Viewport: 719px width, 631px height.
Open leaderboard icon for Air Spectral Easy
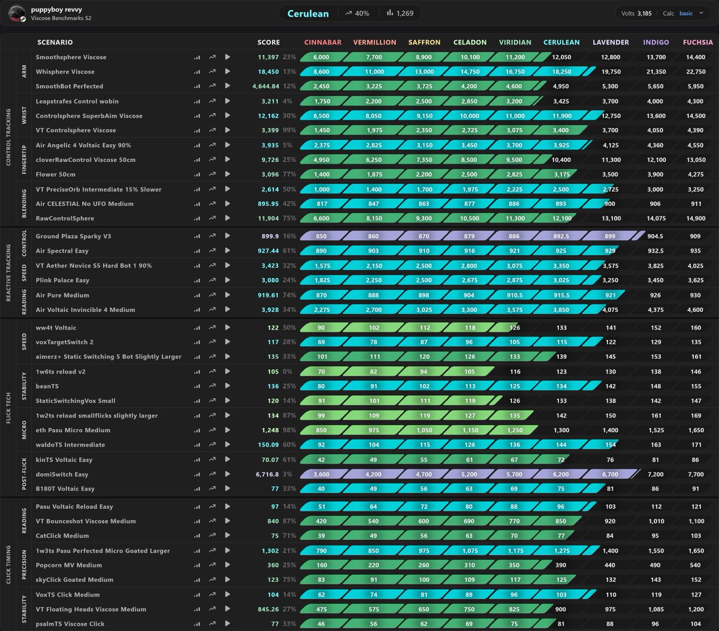coord(197,251)
